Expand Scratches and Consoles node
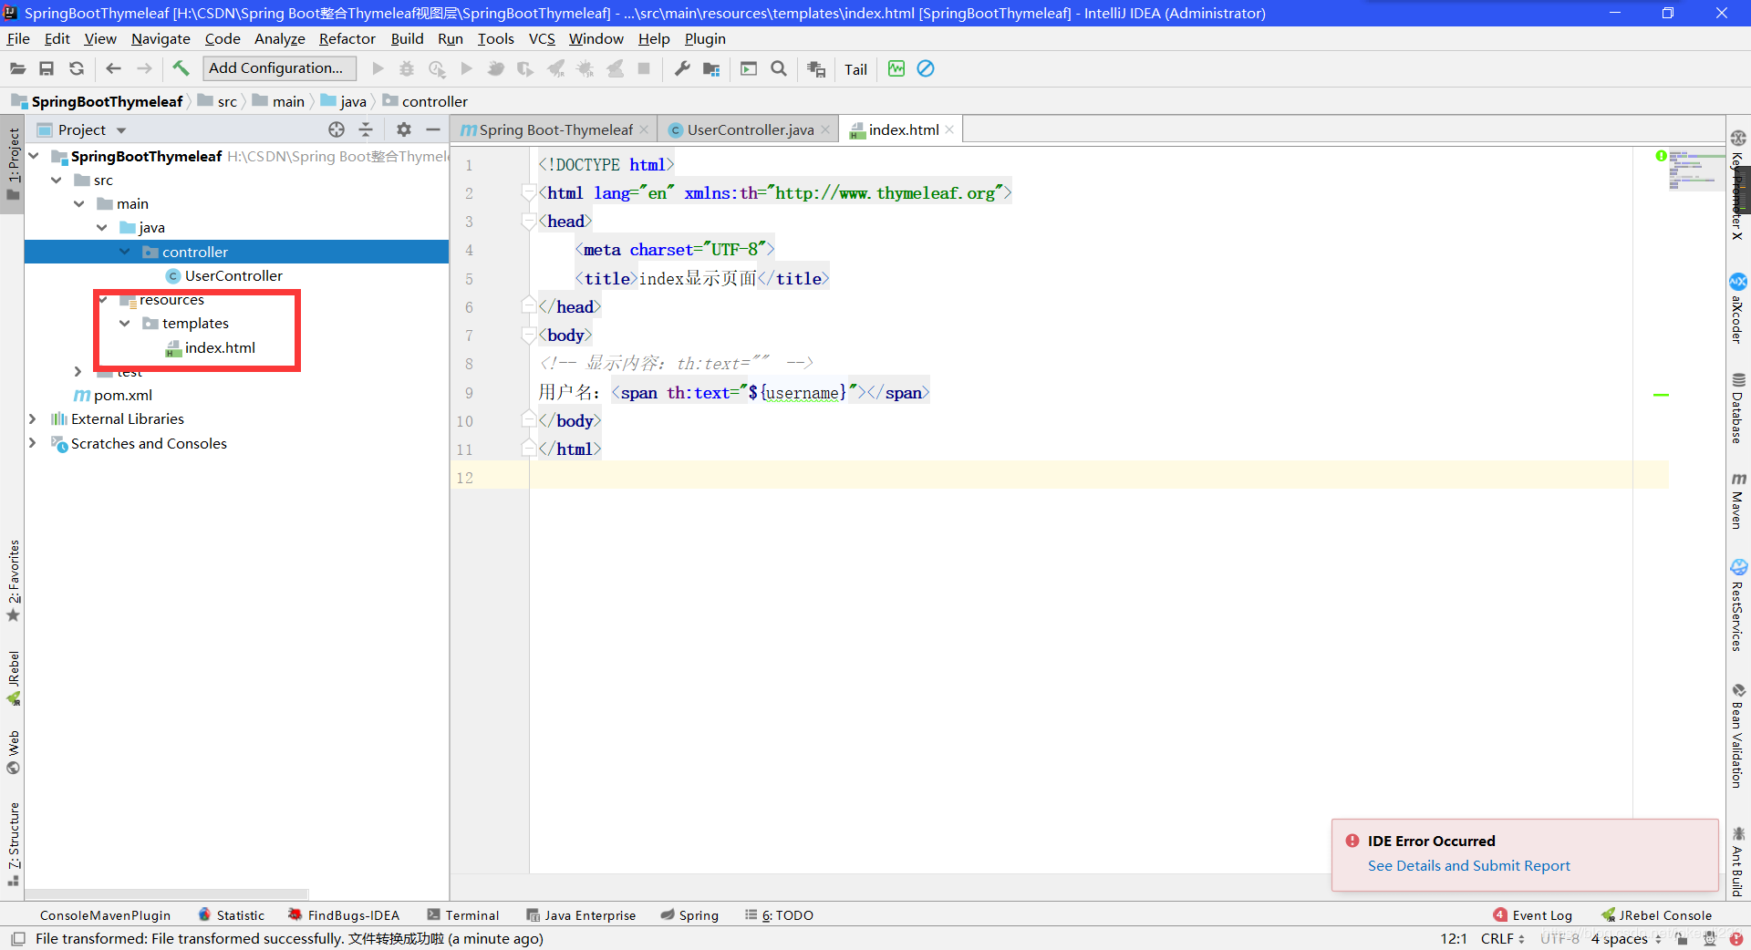The image size is (1751, 950). [x=33, y=443]
